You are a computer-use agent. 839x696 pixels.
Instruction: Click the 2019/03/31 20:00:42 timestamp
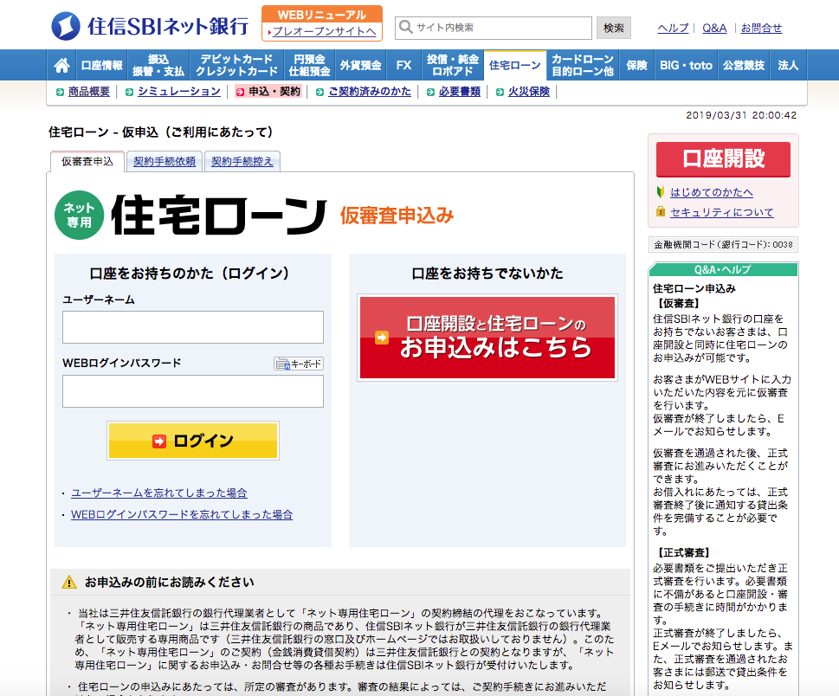(741, 115)
